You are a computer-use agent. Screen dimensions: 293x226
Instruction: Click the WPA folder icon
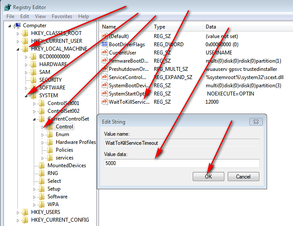coord(41,204)
